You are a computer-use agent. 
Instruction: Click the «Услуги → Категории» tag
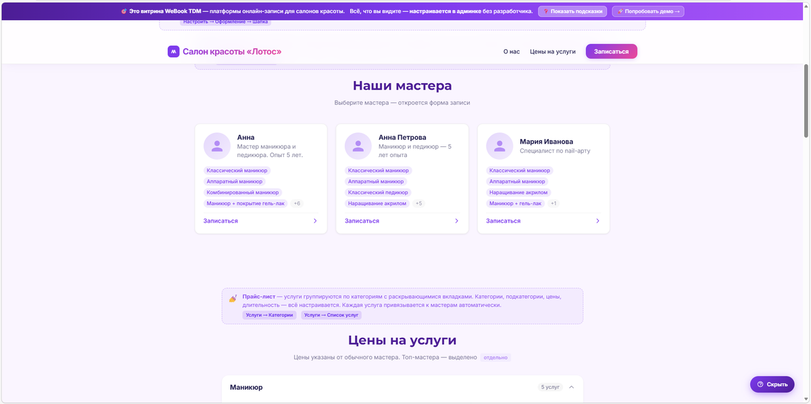(270, 314)
